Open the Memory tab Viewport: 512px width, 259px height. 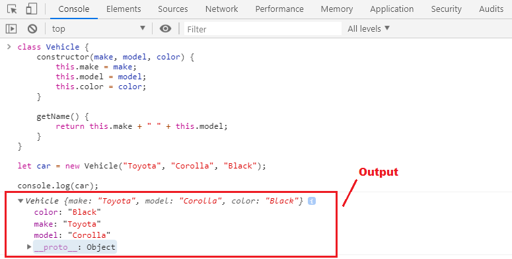337,9
